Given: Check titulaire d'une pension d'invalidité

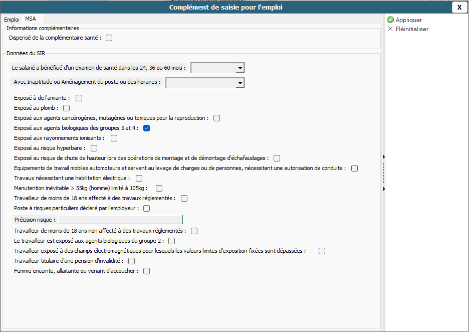Looking at the screenshot, I should coord(132,261).
